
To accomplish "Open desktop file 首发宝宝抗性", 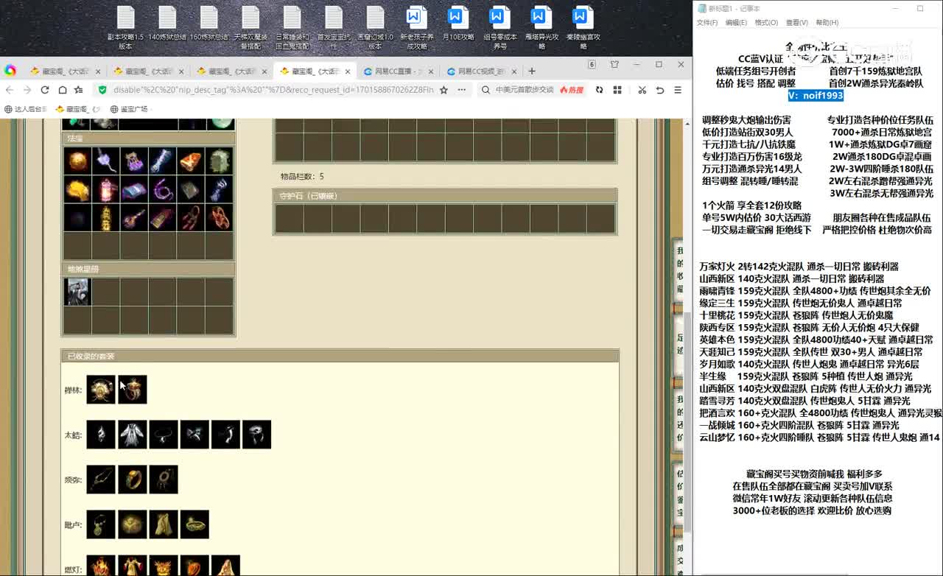I will coord(334,27).
